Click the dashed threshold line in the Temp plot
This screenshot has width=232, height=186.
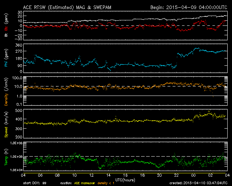click(125, 156)
